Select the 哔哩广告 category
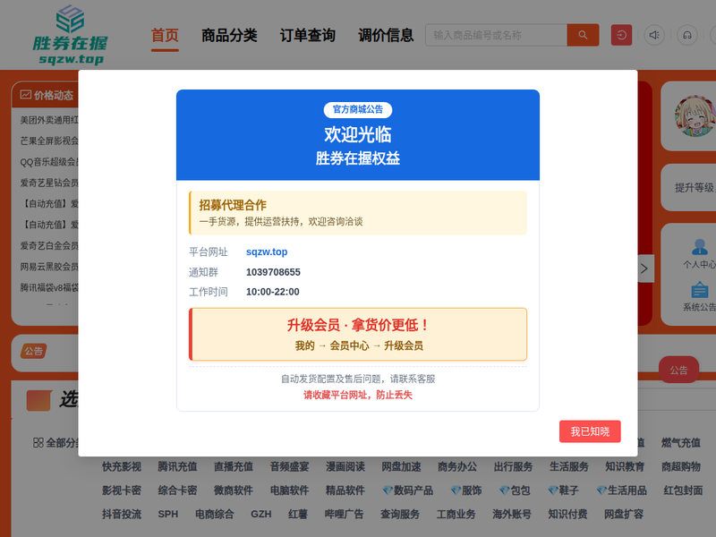Image resolution: width=716 pixels, height=537 pixels. pyautogui.click(x=344, y=514)
